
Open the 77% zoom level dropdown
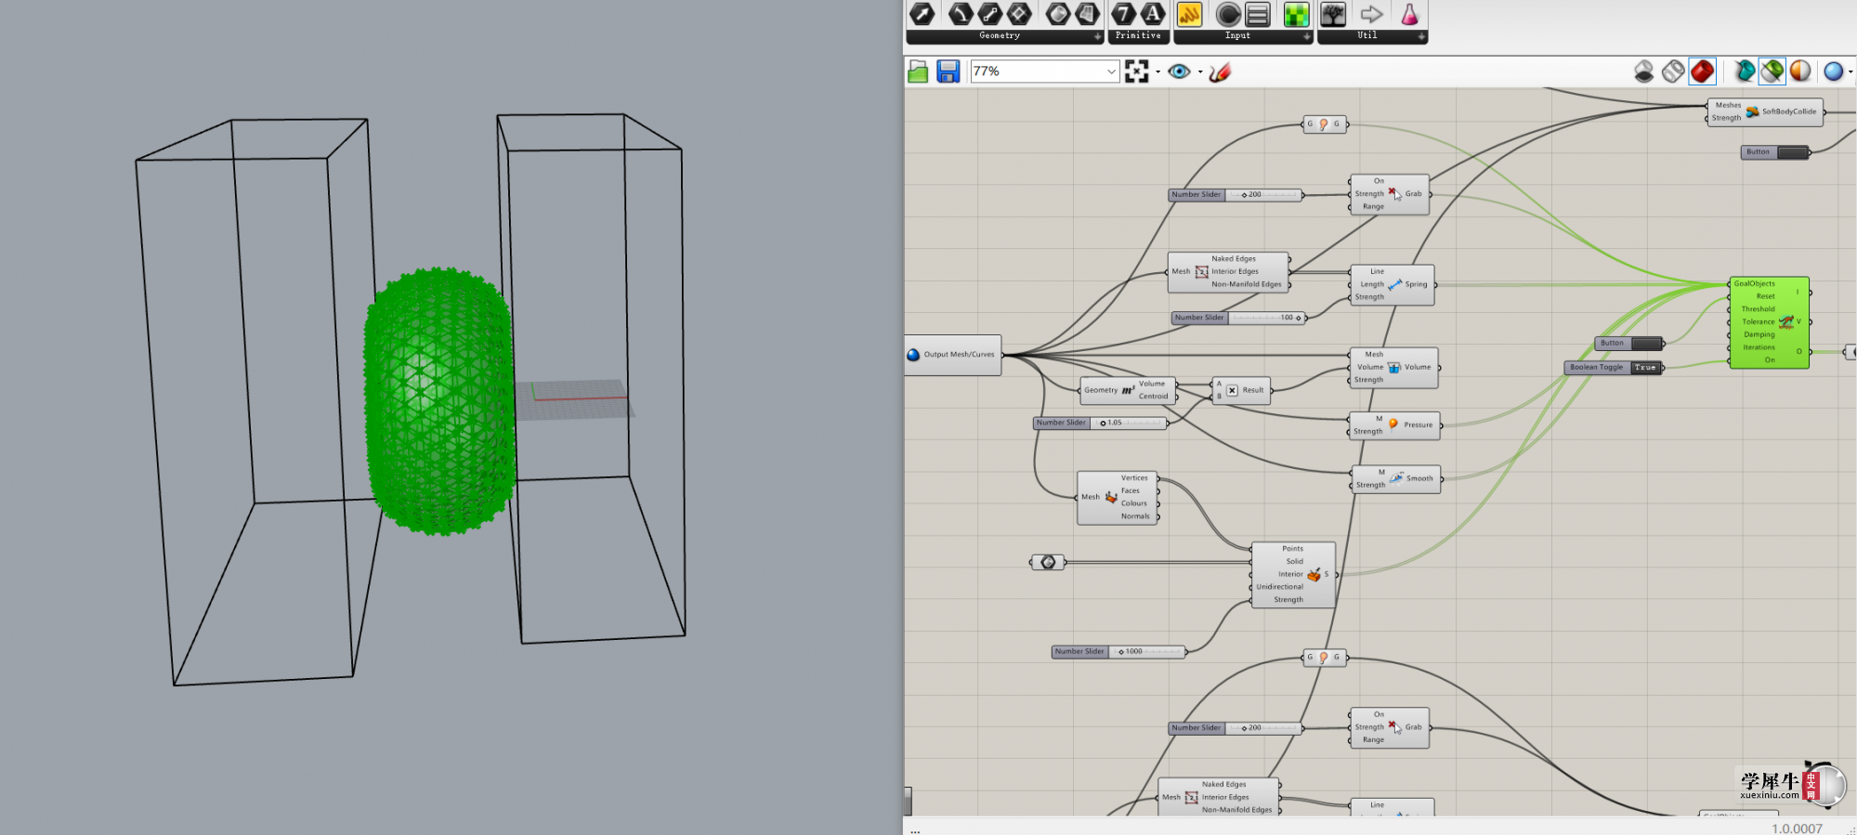1111,72
